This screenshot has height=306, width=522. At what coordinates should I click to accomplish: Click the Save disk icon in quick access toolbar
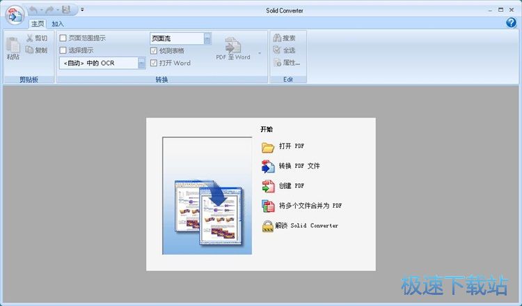click(66, 10)
